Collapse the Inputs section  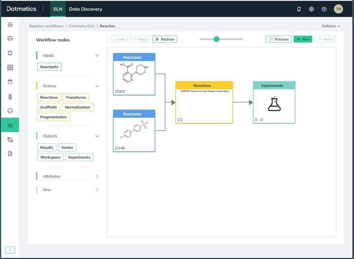[x=97, y=56]
